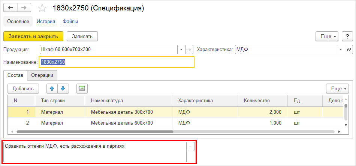Go back with the left arrow button
This screenshot has width=356, height=166.
coord(10,8)
